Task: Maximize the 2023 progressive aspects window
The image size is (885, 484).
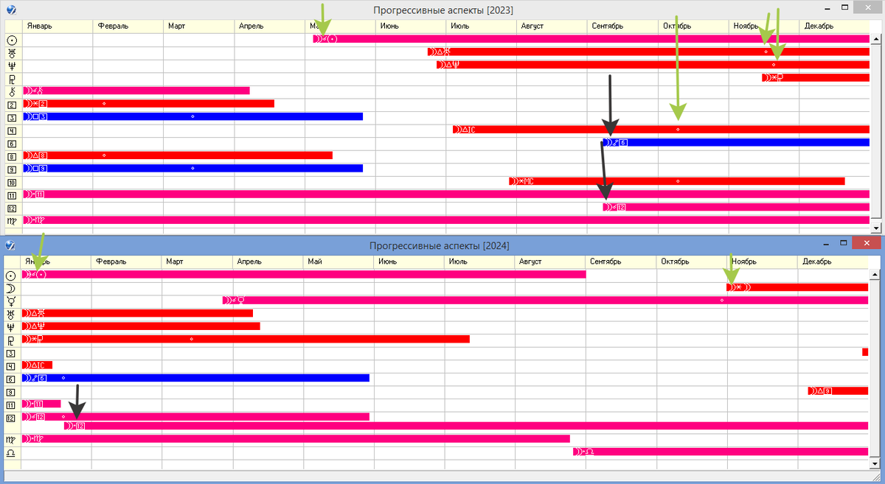Action: [x=845, y=9]
